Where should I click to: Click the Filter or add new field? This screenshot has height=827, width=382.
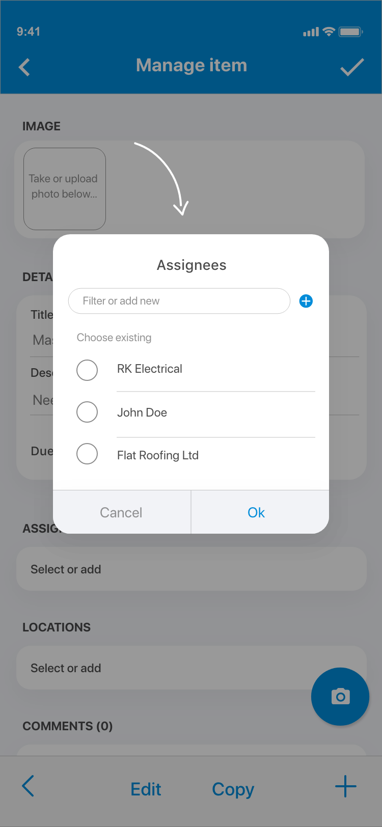(179, 301)
